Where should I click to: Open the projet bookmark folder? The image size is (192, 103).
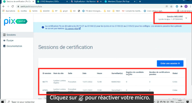[64, 11]
